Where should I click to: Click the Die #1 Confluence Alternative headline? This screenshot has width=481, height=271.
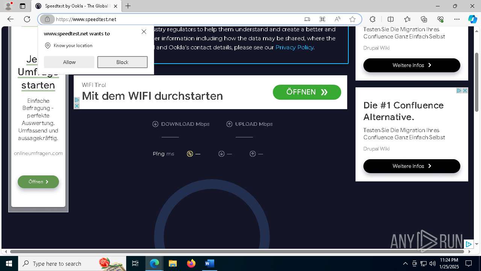(x=404, y=111)
